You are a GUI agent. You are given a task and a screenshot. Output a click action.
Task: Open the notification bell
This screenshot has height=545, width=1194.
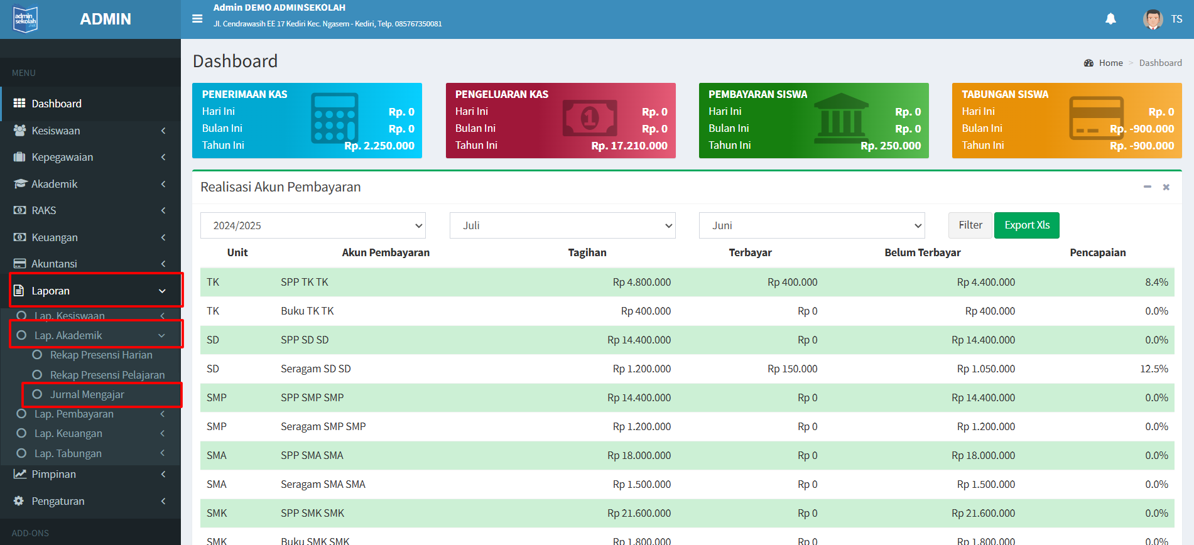tap(1110, 19)
